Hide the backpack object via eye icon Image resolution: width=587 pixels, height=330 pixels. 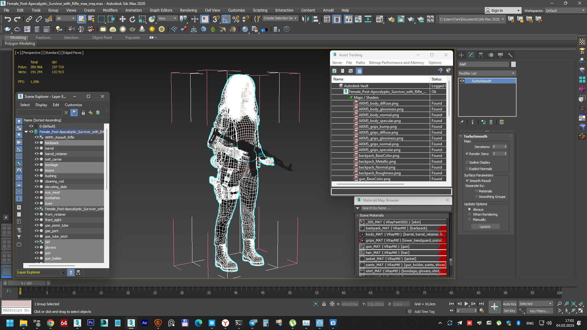(x=36, y=143)
